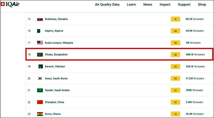Click rank number 18
This screenshot has height=118, width=214.
[x=29, y=55]
